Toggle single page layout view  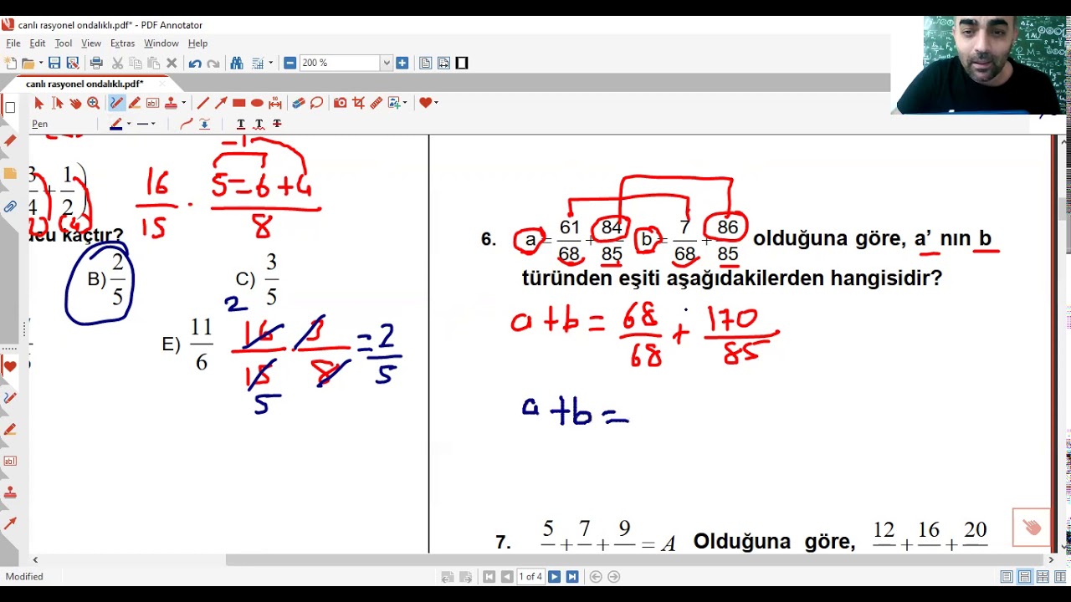tap(1007, 577)
